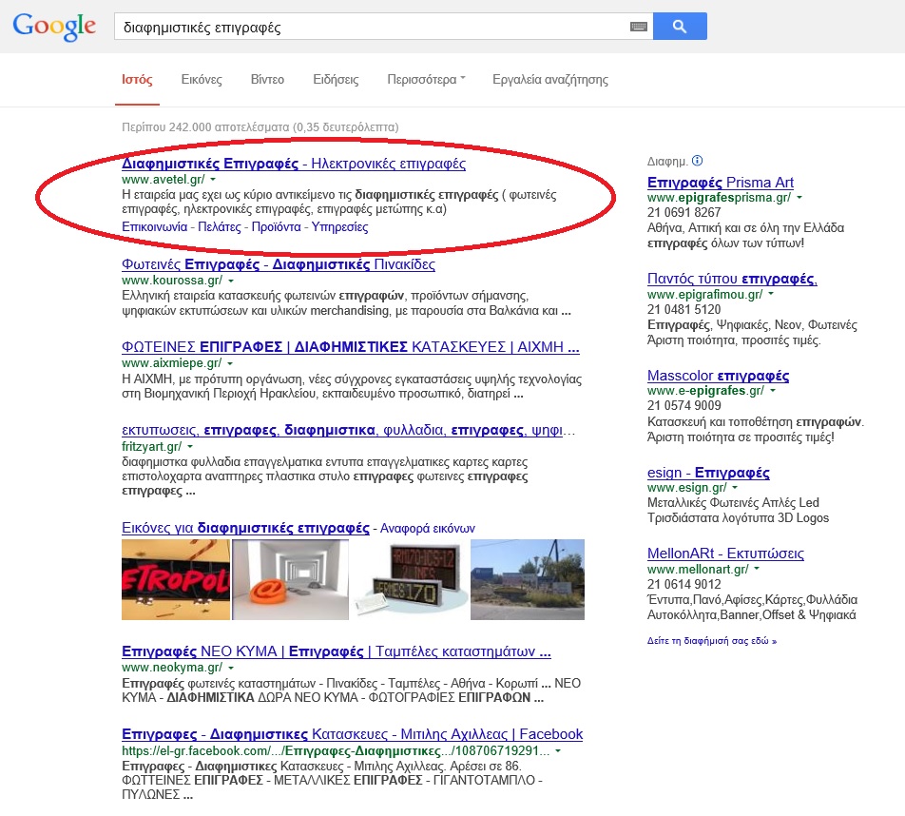
Task: Open the Φωτεινές Επιγραφές kourossa result
Action: 279,264
